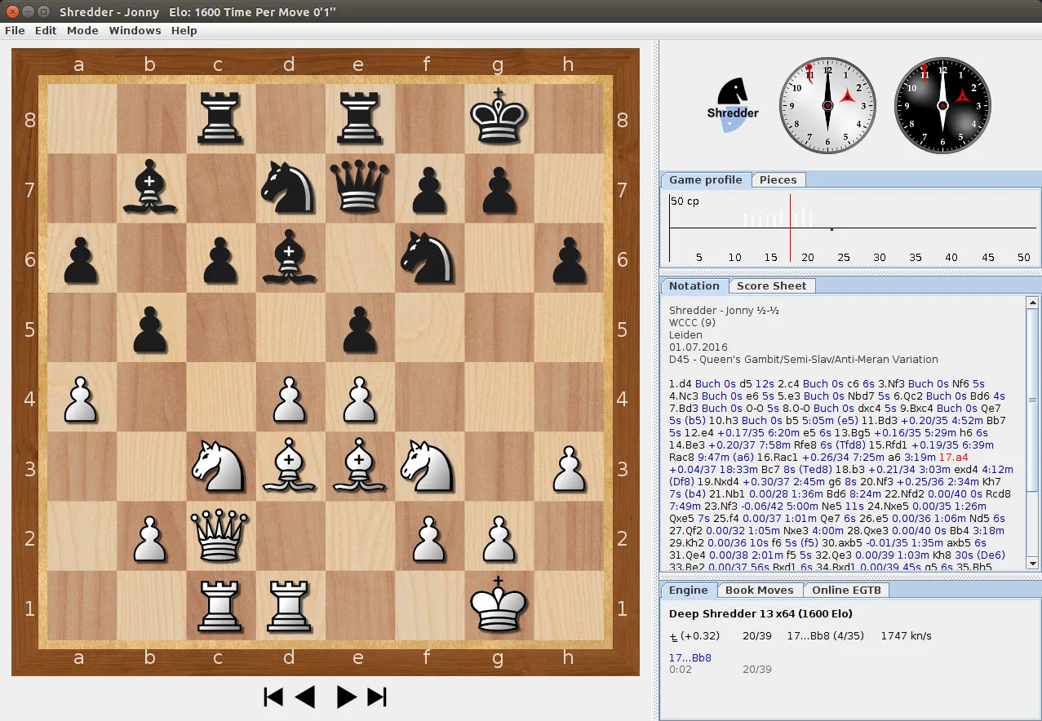Select the black bishop on d6

[x=289, y=258]
